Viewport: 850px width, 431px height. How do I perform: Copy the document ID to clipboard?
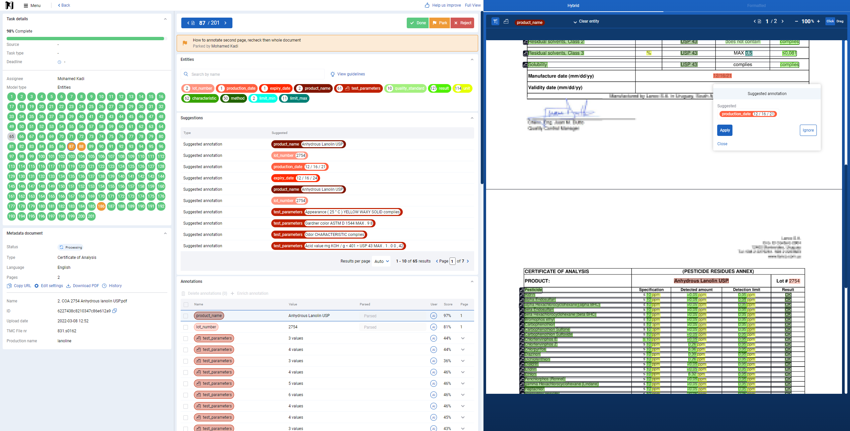pyautogui.click(x=115, y=311)
